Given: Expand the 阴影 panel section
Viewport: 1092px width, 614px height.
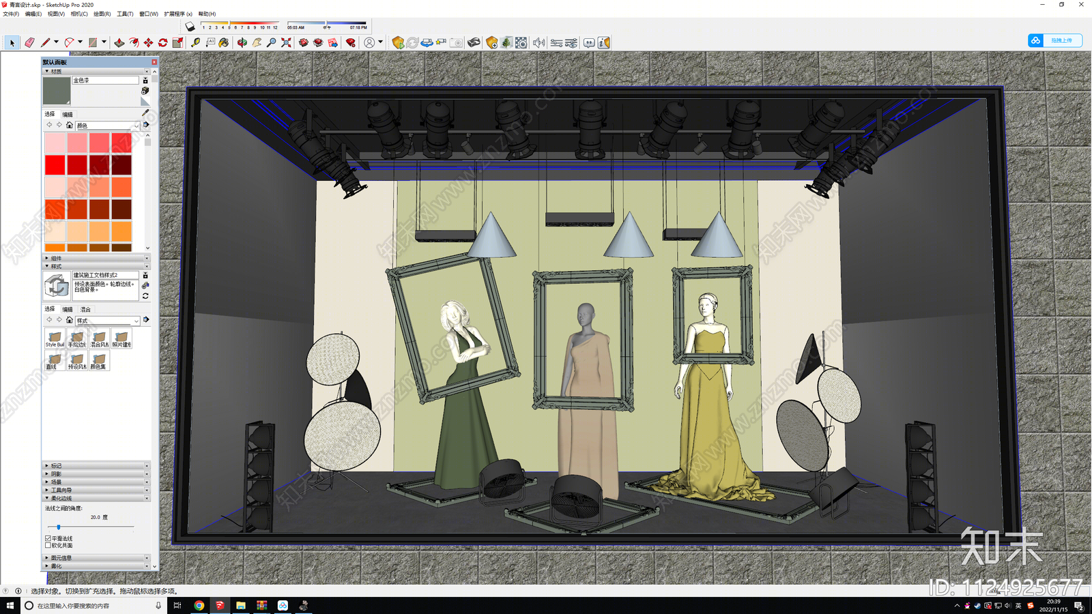Looking at the screenshot, I should pyautogui.click(x=96, y=473).
